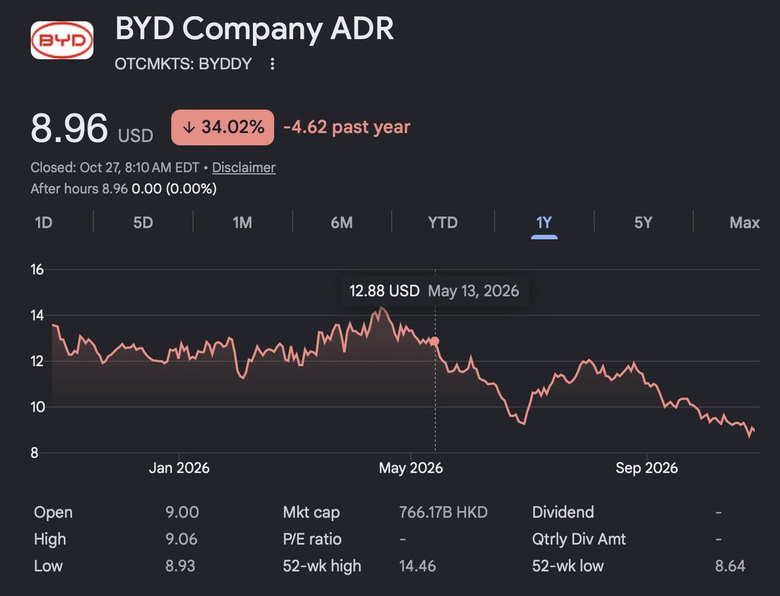Image resolution: width=780 pixels, height=596 pixels.
Task: Click the After hours 8.96 line
Action: 123,189
